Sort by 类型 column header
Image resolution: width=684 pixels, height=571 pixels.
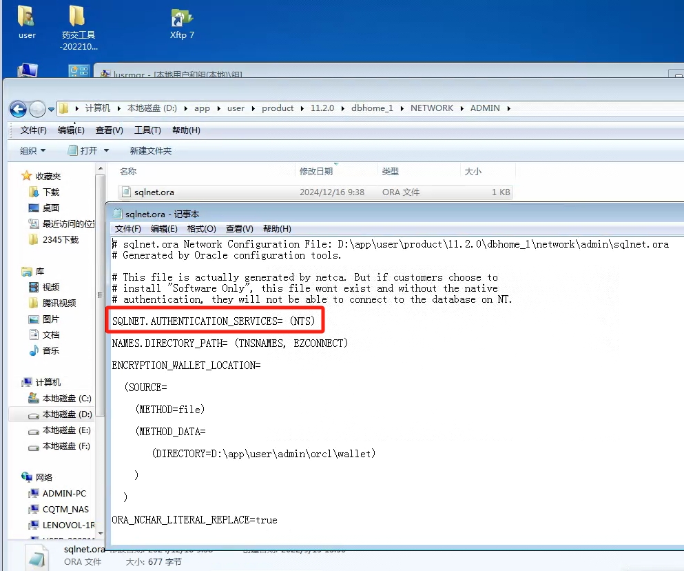tap(390, 171)
